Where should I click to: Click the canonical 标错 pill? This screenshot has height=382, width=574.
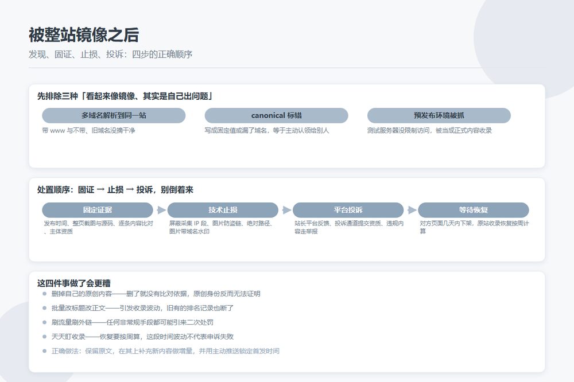click(x=277, y=116)
